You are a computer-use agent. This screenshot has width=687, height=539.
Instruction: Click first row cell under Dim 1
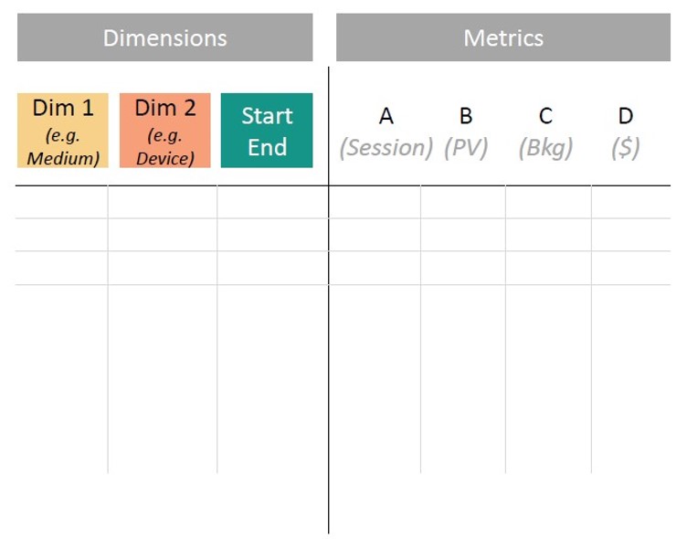tap(61, 202)
